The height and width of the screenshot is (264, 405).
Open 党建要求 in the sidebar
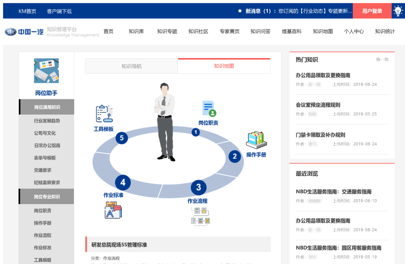click(43, 170)
